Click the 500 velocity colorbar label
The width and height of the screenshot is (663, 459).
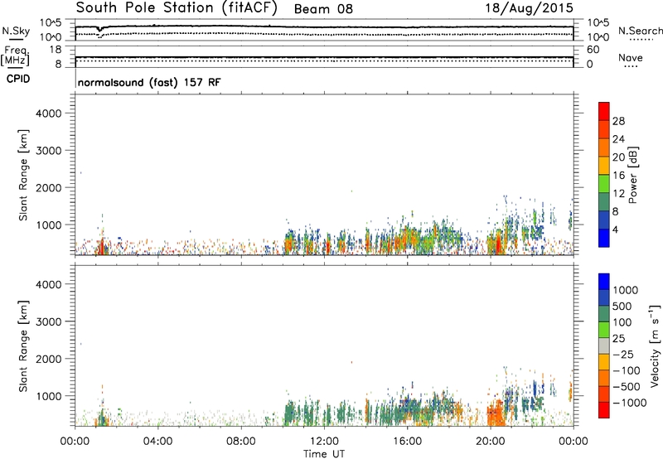[x=623, y=307]
